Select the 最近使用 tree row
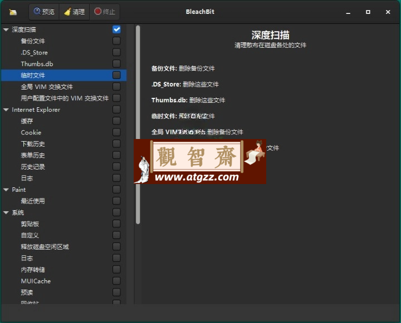 click(63, 201)
